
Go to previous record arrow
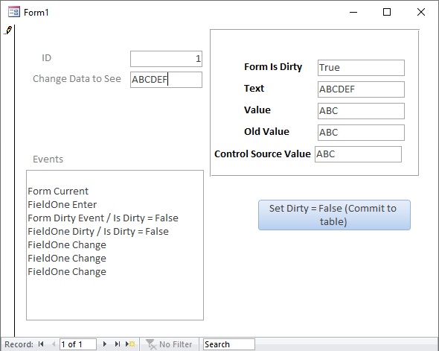click(54, 344)
